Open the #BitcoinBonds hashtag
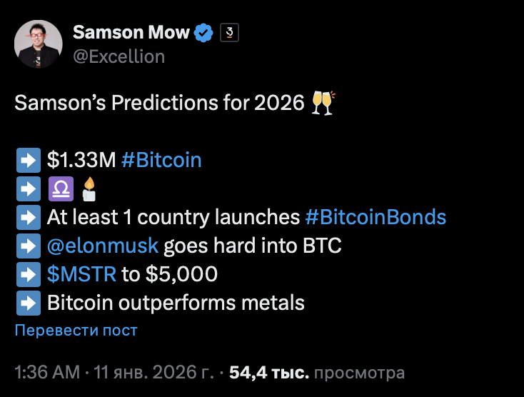This screenshot has width=524, height=397. (x=376, y=217)
